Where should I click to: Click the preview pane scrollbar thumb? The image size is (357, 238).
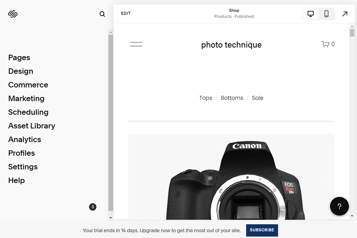(x=352, y=33)
